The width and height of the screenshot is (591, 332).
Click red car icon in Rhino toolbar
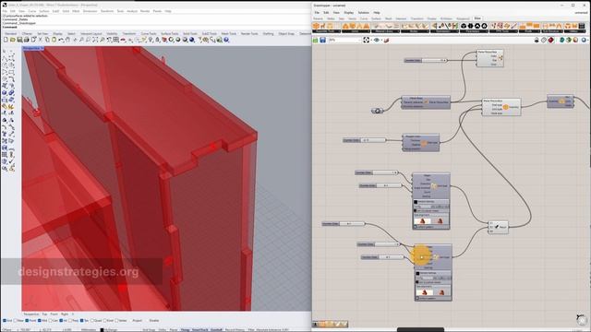click(123, 40)
